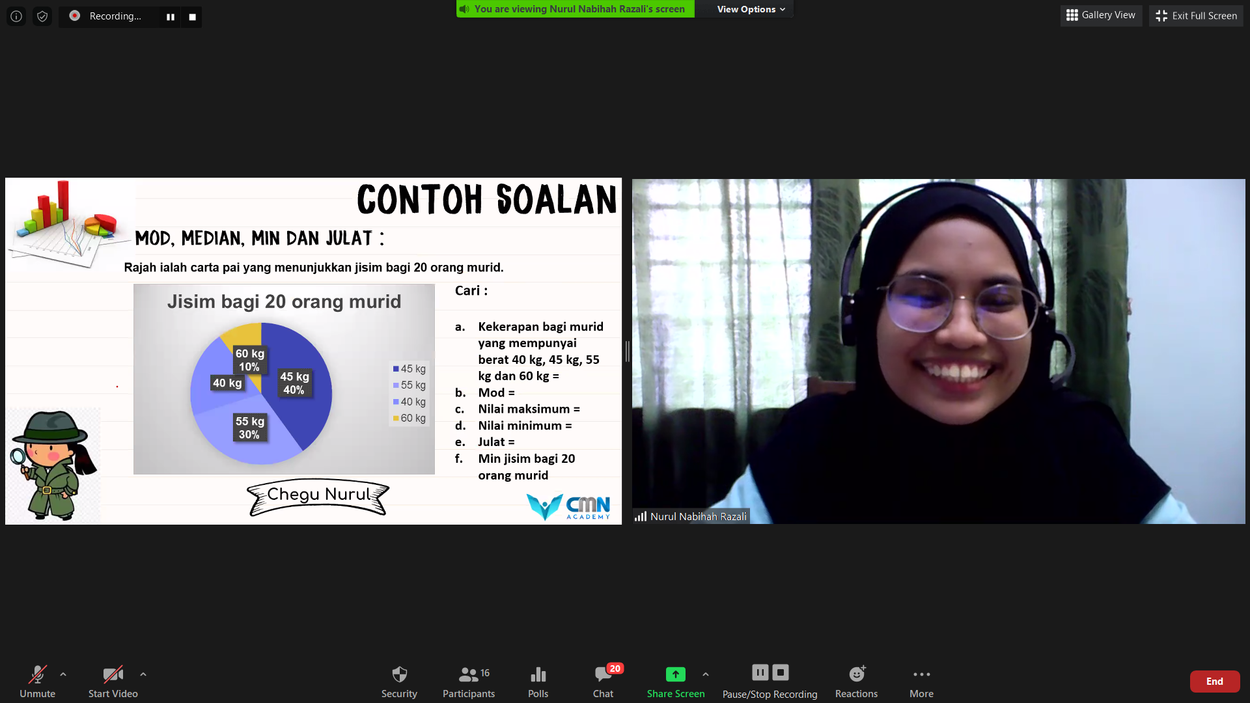Image resolution: width=1250 pixels, height=703 pixels.
Task: Start sharing with Share Screen icon
Action: pos(675,674)
